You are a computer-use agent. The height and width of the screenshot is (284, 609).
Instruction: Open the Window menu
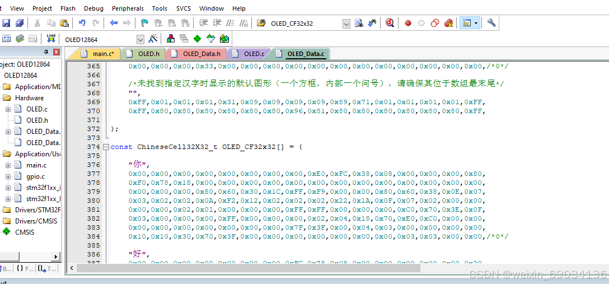(211, 8)
